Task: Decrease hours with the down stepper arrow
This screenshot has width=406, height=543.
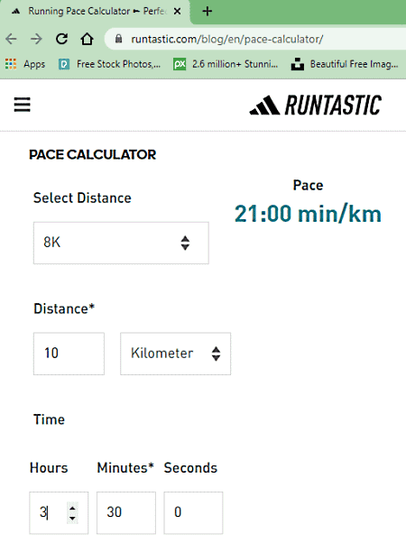Action: click(x=72, y=518)
